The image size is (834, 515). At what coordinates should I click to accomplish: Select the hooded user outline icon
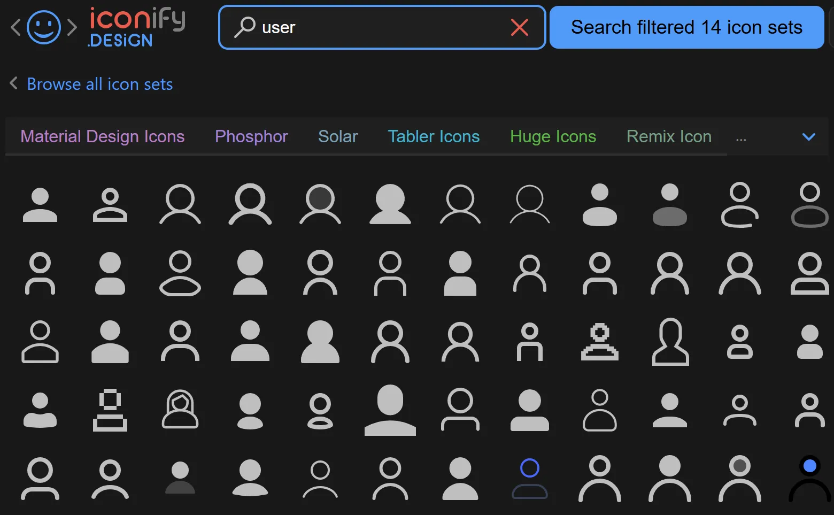[x=180, y=410]
